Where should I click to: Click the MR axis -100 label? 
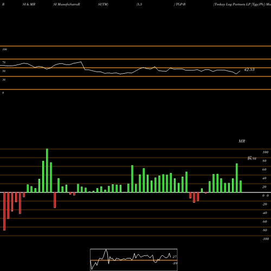pos(266,239)
